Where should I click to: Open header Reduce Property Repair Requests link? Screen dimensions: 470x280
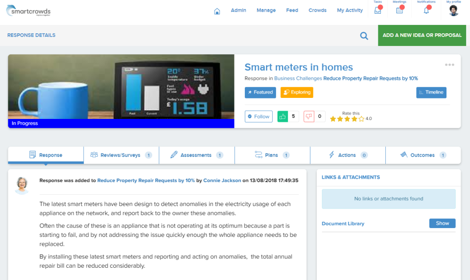coord(371,78)
